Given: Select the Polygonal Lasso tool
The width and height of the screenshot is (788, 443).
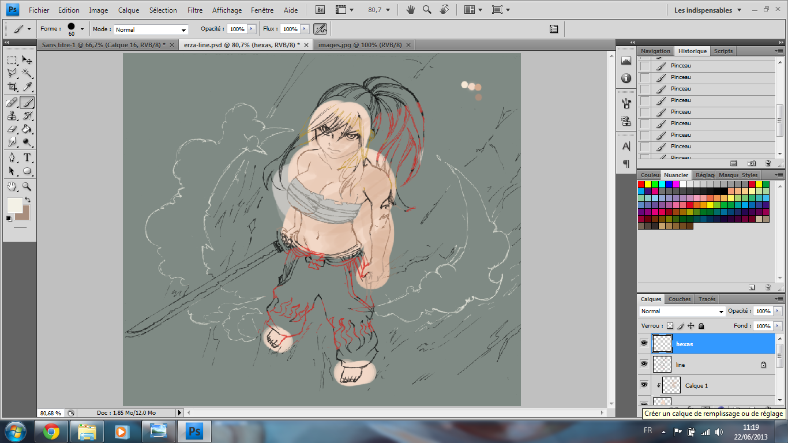Looking at the screenshot, I should (12, 73).
